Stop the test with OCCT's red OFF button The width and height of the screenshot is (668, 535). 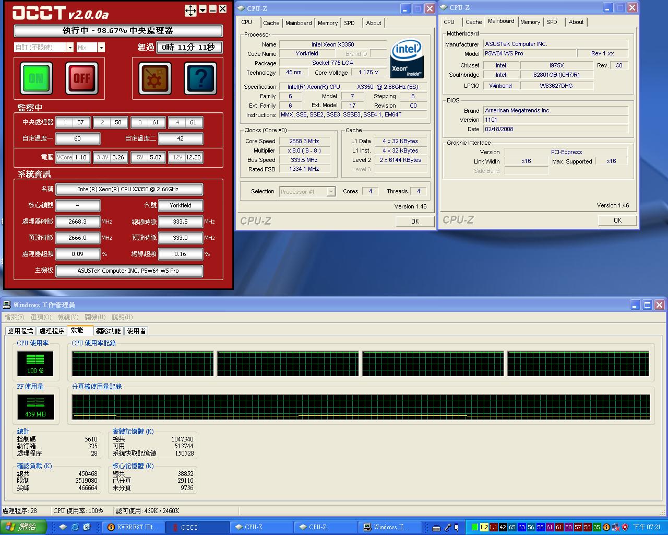coord(81,78)
